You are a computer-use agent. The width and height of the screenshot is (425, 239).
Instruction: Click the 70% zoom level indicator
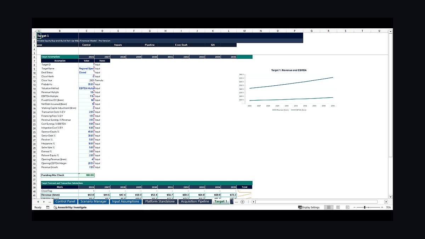click(389, 207)
